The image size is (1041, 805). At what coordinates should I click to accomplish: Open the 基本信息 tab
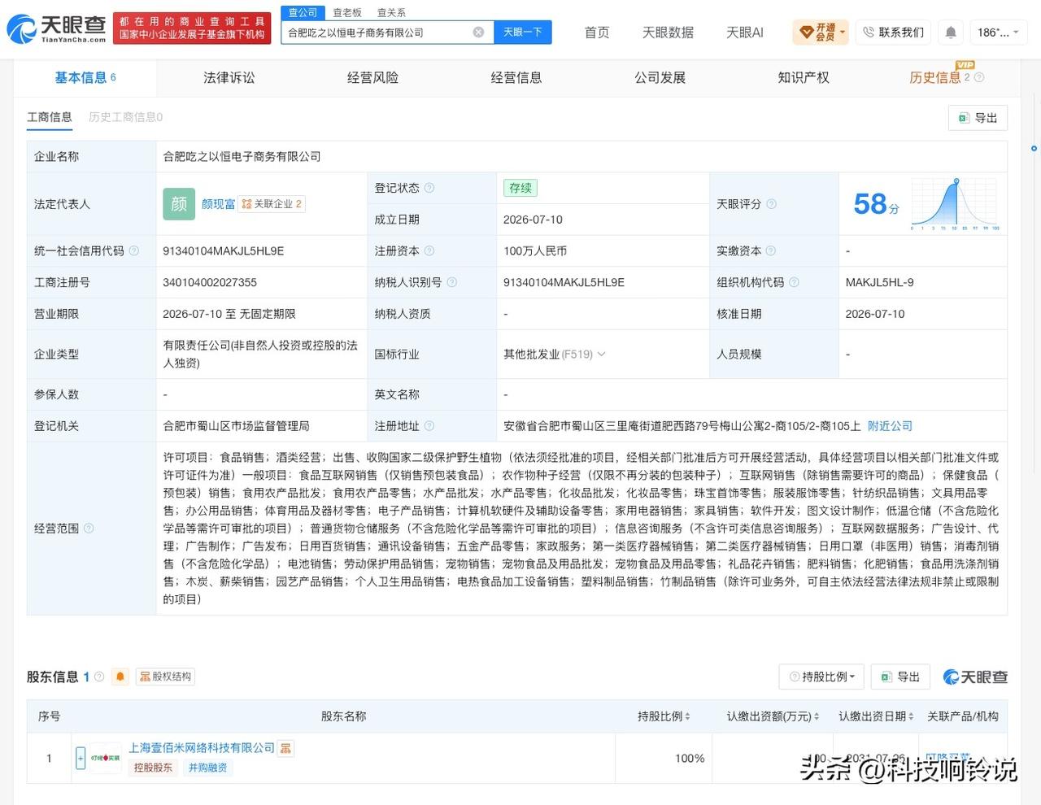(x=85, y=78)
